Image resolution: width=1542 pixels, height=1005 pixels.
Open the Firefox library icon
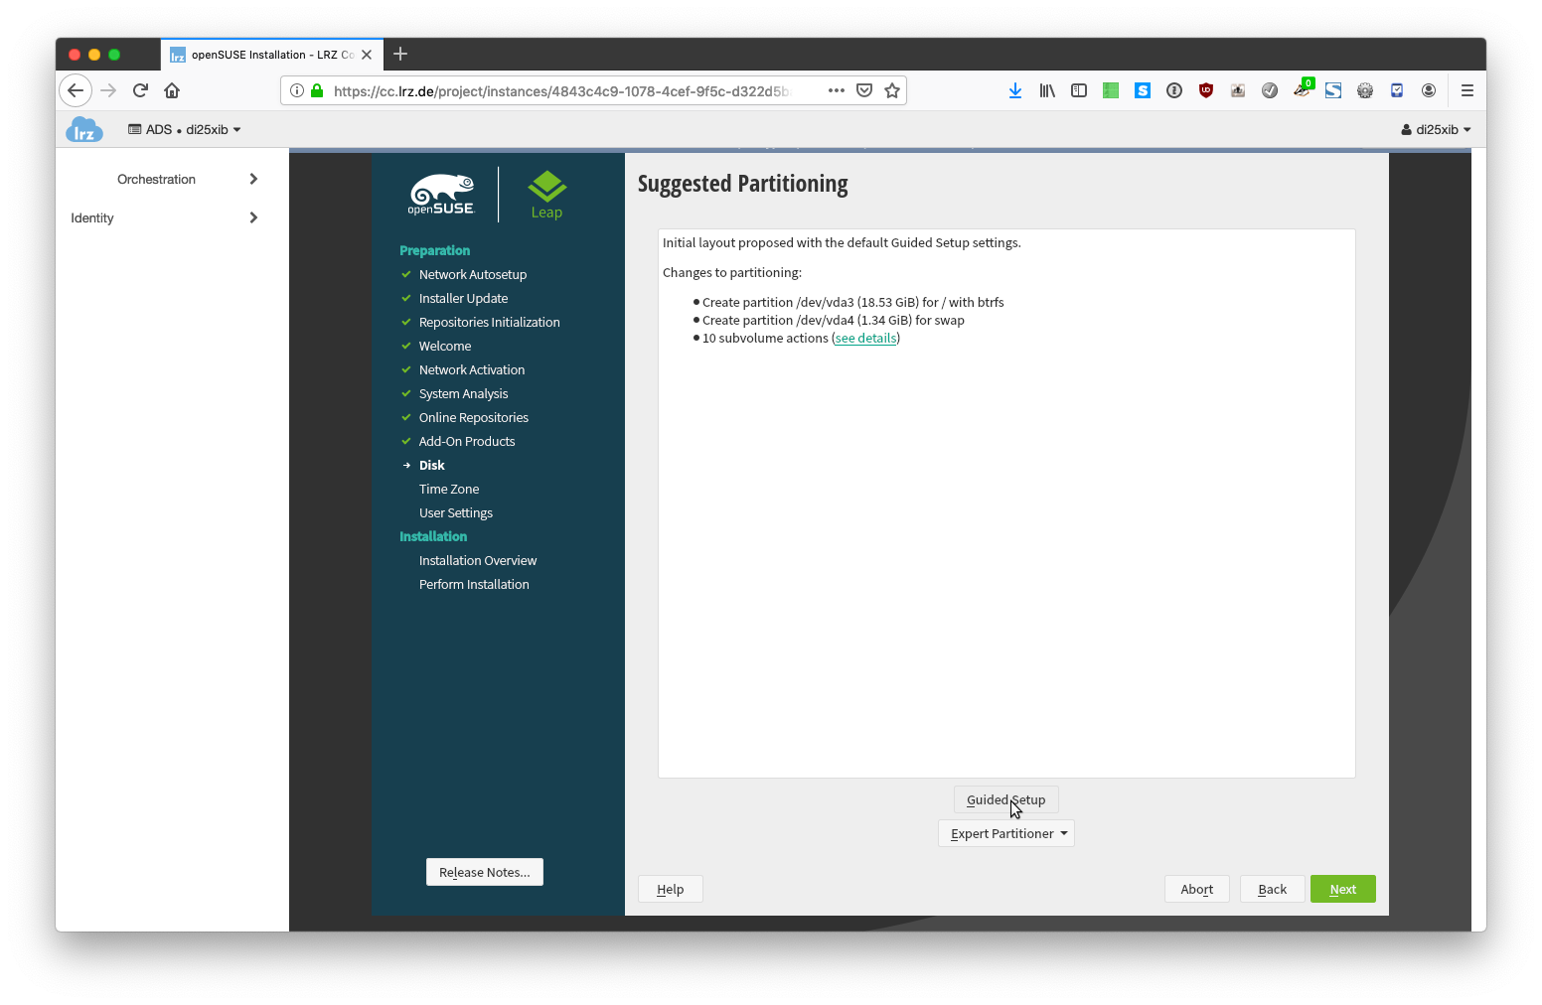point(1046,90)
